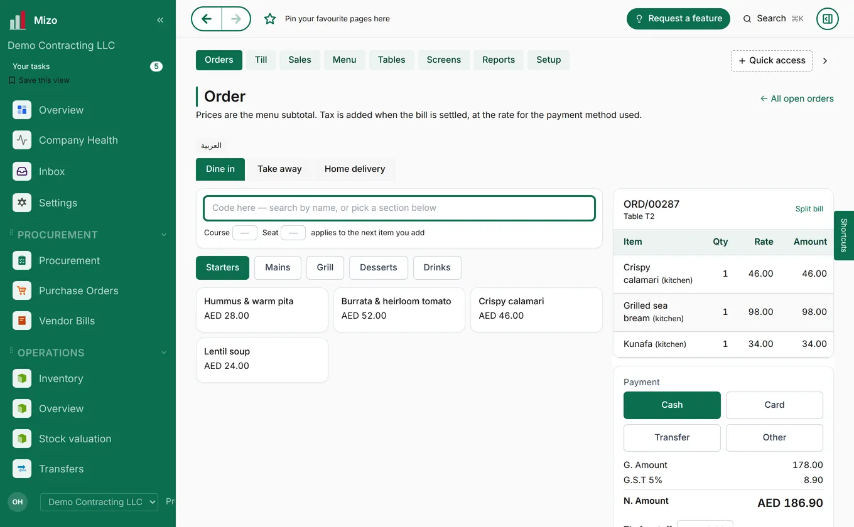This screenshot has width=854, height=527.
Task: Open Procurement checklist icon
Action: point(22,260)
